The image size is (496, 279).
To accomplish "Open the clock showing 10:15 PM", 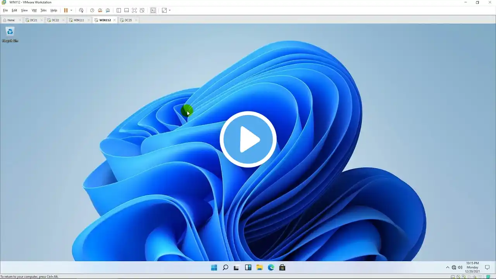I will point(473,267).
